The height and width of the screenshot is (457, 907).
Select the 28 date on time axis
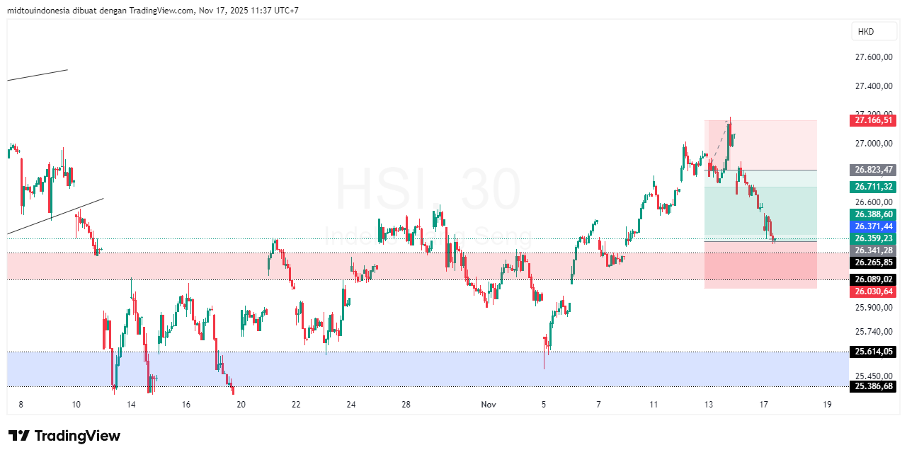[x=406, y=405]
